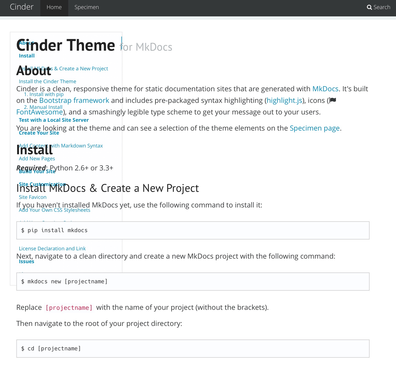Viewport: 396px width, 365px height.
Task: Select '2. Manual Install' in sidebar
Action: pyautogui.click(x=43, y=107)
